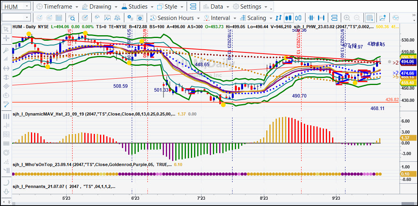Click the 448.65 price annotation on chart
This screenshot has height=206, width=418.
point(202,64)
